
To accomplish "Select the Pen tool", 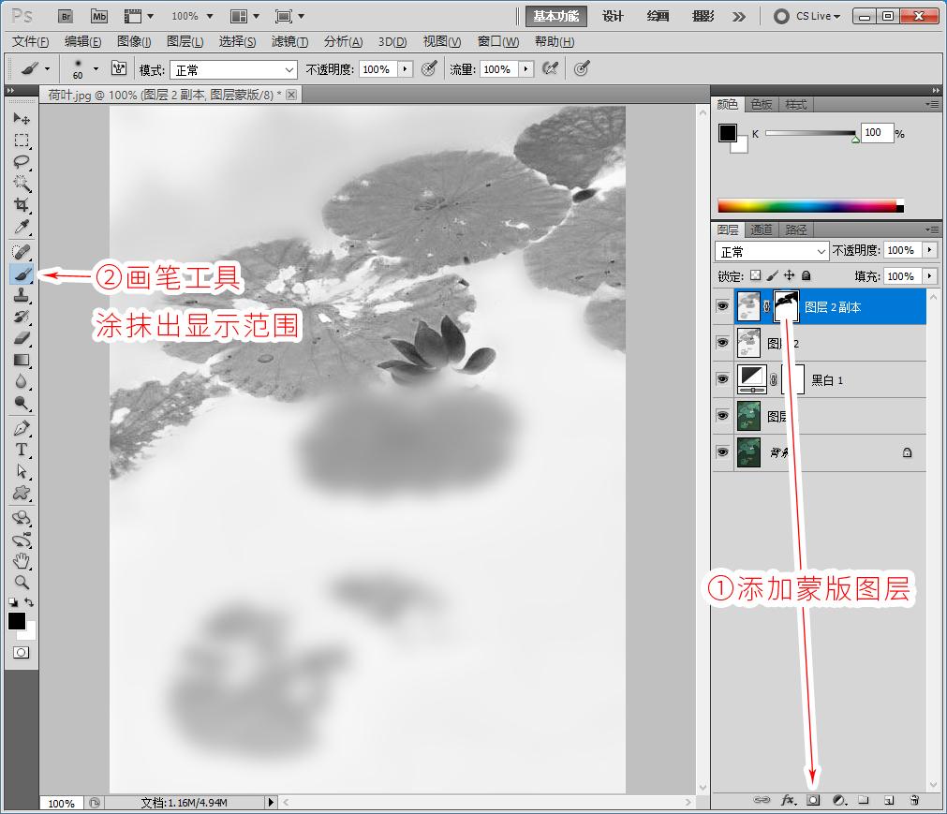I will click(22, 429).
